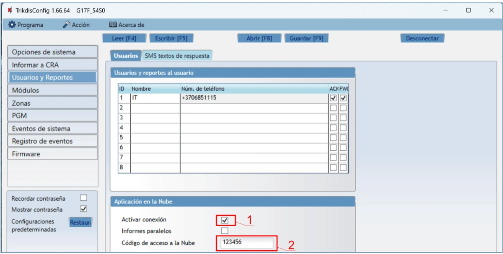Enable the Informes paralelos checkbox
This screenshot has width=503, height=254.
click(x=225, y=230)
